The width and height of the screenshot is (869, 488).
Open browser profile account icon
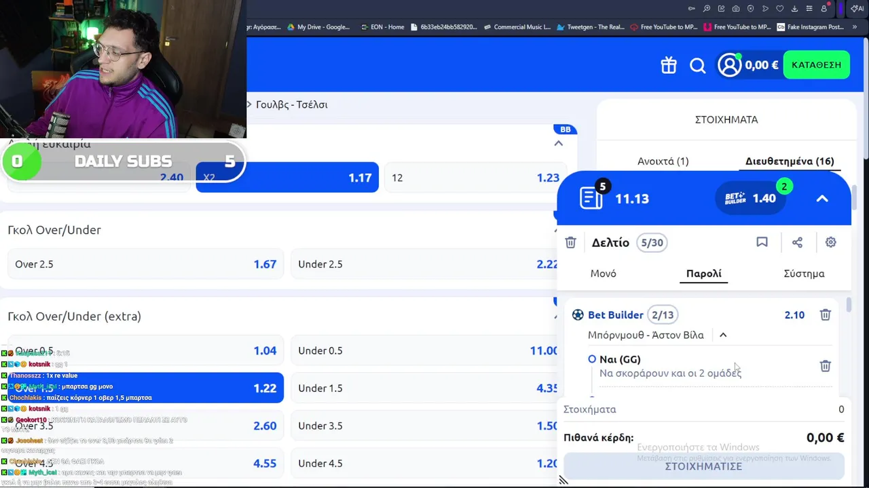coord(824,9)
